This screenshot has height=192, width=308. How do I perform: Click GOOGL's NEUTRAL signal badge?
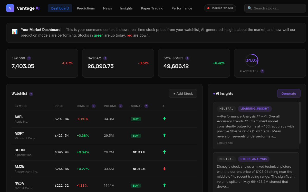(x=139, y=152)
